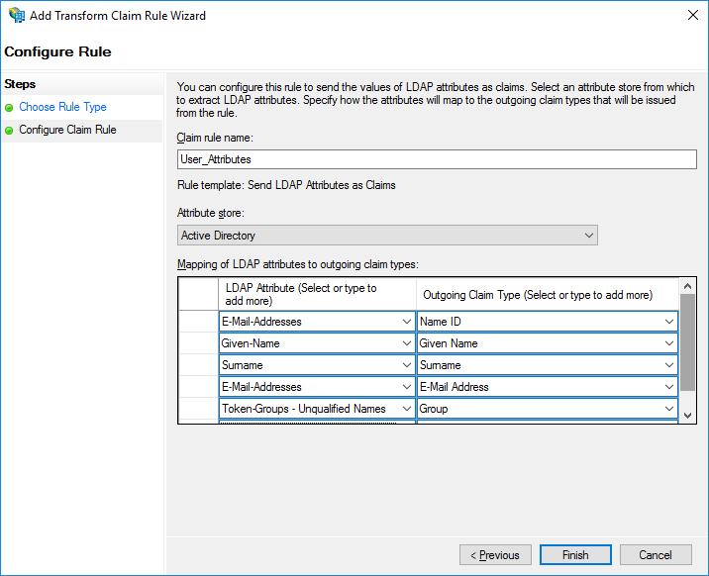Screen dimensions: 709x576
Task: Click scroll down arrow in mapping table
Action: 687,416
